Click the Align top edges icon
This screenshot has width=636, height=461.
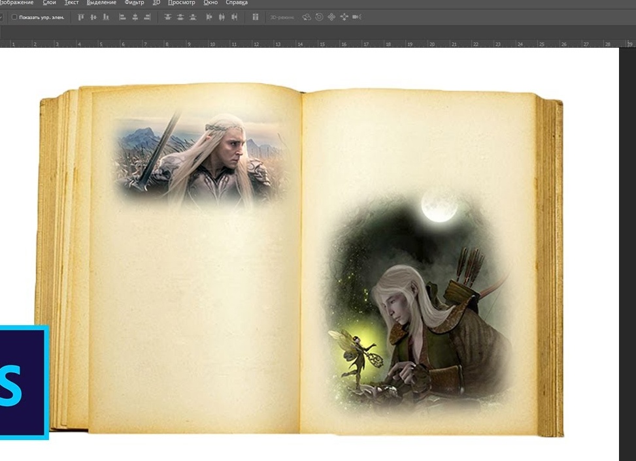tap(80, 17)
